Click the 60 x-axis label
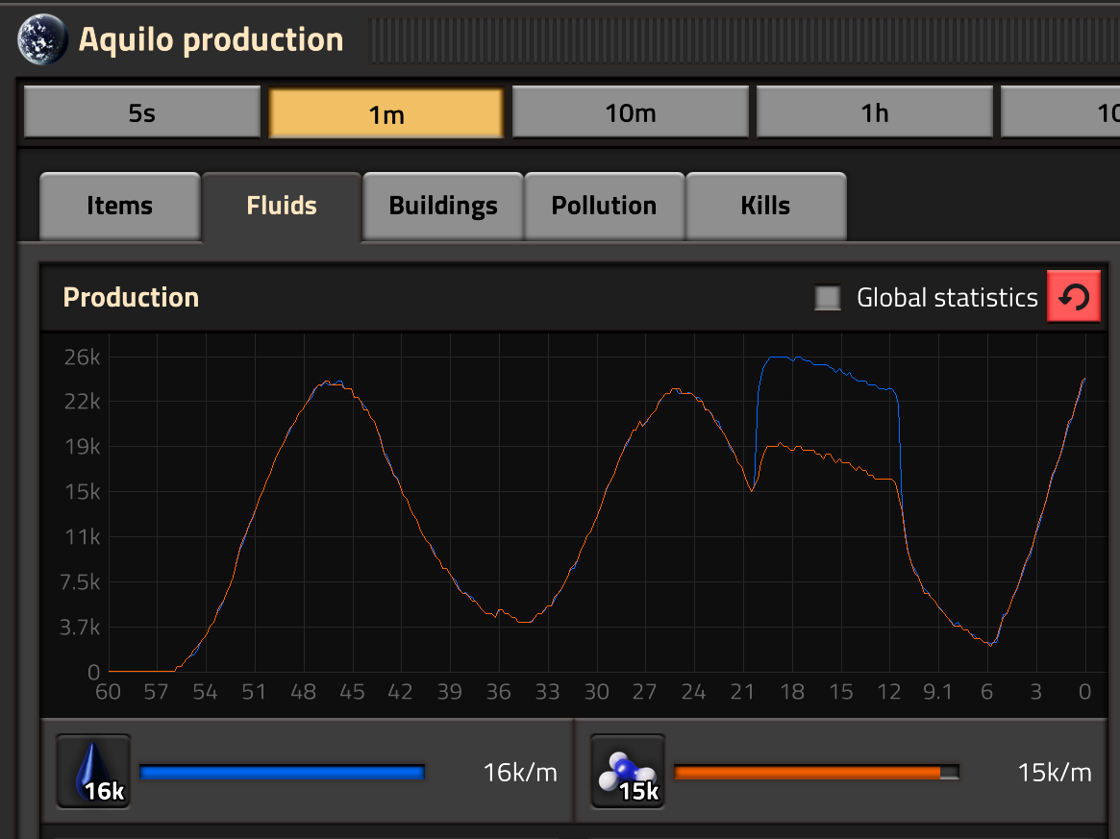Viewport: 1120px width, 839px height. point(108,691)
